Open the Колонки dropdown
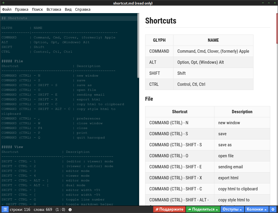This screenshot has height=213, width=278. pyautogui.click(x=257, y=209)
